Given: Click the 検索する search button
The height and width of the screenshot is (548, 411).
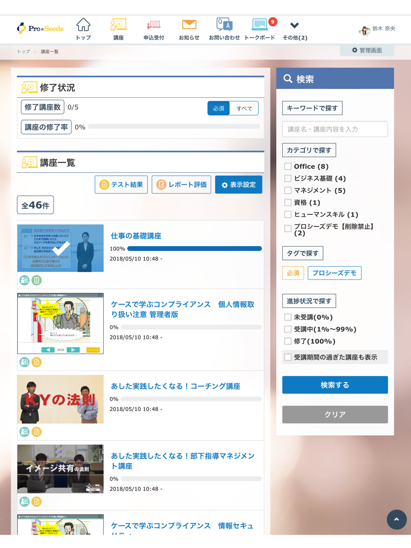Looking at the screenshot, I should pyautogui.click(x=335, y=385).
